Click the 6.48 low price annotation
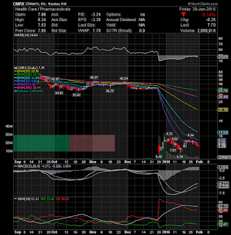The height and width of the screenshot is (235, 231). [159, 157]
